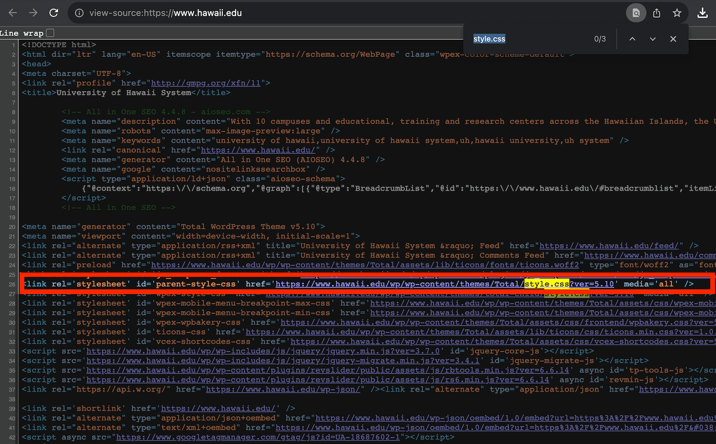Jump to next find result
The height and width of the screenshot is (444, 716).
[x=653, y=39]
